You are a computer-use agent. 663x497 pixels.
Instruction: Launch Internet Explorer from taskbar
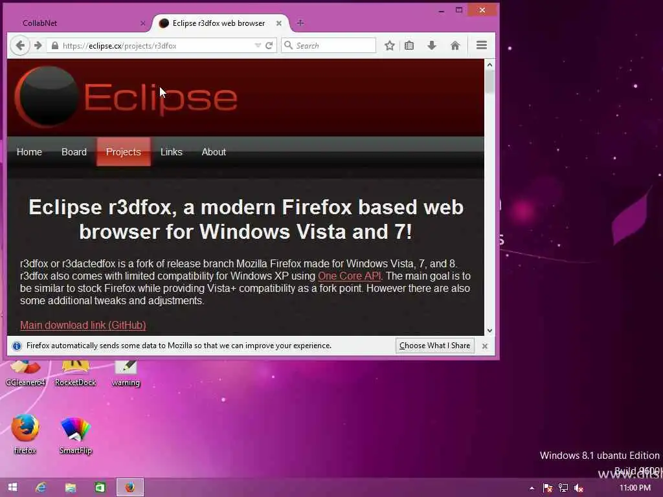click(x=41, y=487)
